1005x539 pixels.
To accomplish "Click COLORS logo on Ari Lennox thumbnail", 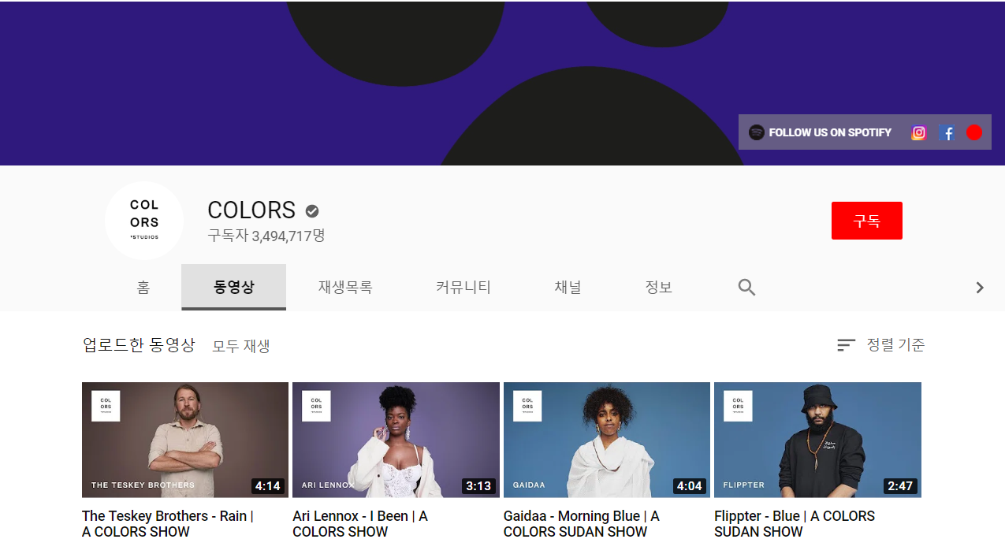I will point(316,406).
